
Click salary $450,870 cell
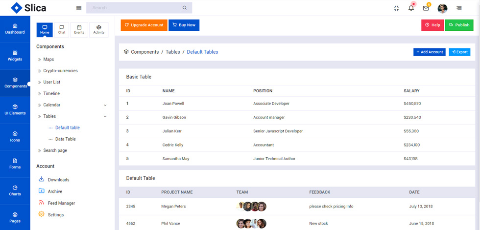(x=412, y=104)
